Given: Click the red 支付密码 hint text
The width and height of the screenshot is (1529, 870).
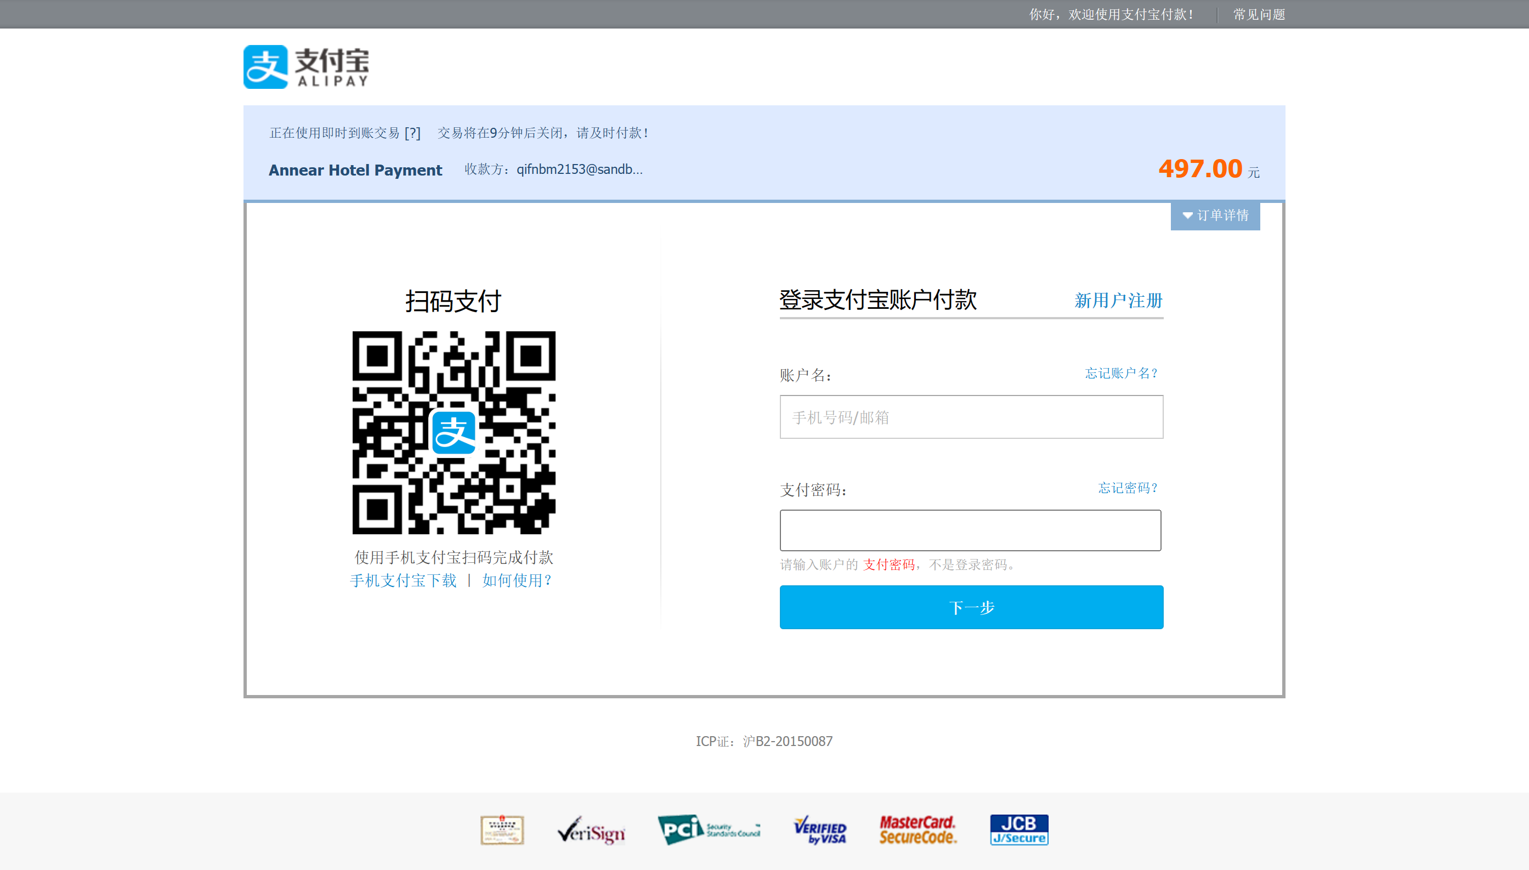Looking at the screenshot, I should pyautogui.click(x=890, y=564).
